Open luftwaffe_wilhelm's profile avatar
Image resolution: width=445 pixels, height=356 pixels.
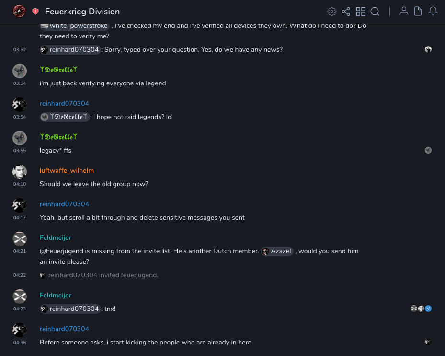tap(19, 172)
